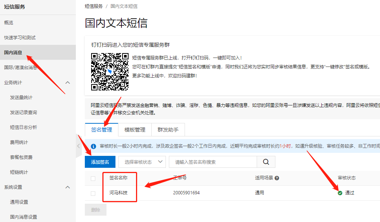Click the 添加签名 button
380x222 pixels.
point(100,162)
